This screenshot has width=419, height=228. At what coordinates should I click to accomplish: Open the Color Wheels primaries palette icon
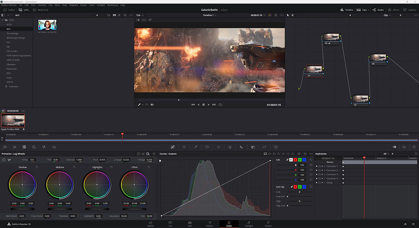(x=24, y=147)
